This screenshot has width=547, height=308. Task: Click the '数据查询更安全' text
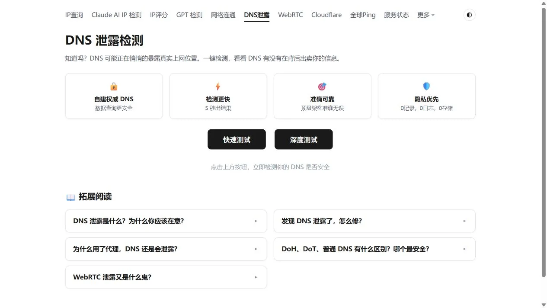pyautogui.click(x=114, y=108)
